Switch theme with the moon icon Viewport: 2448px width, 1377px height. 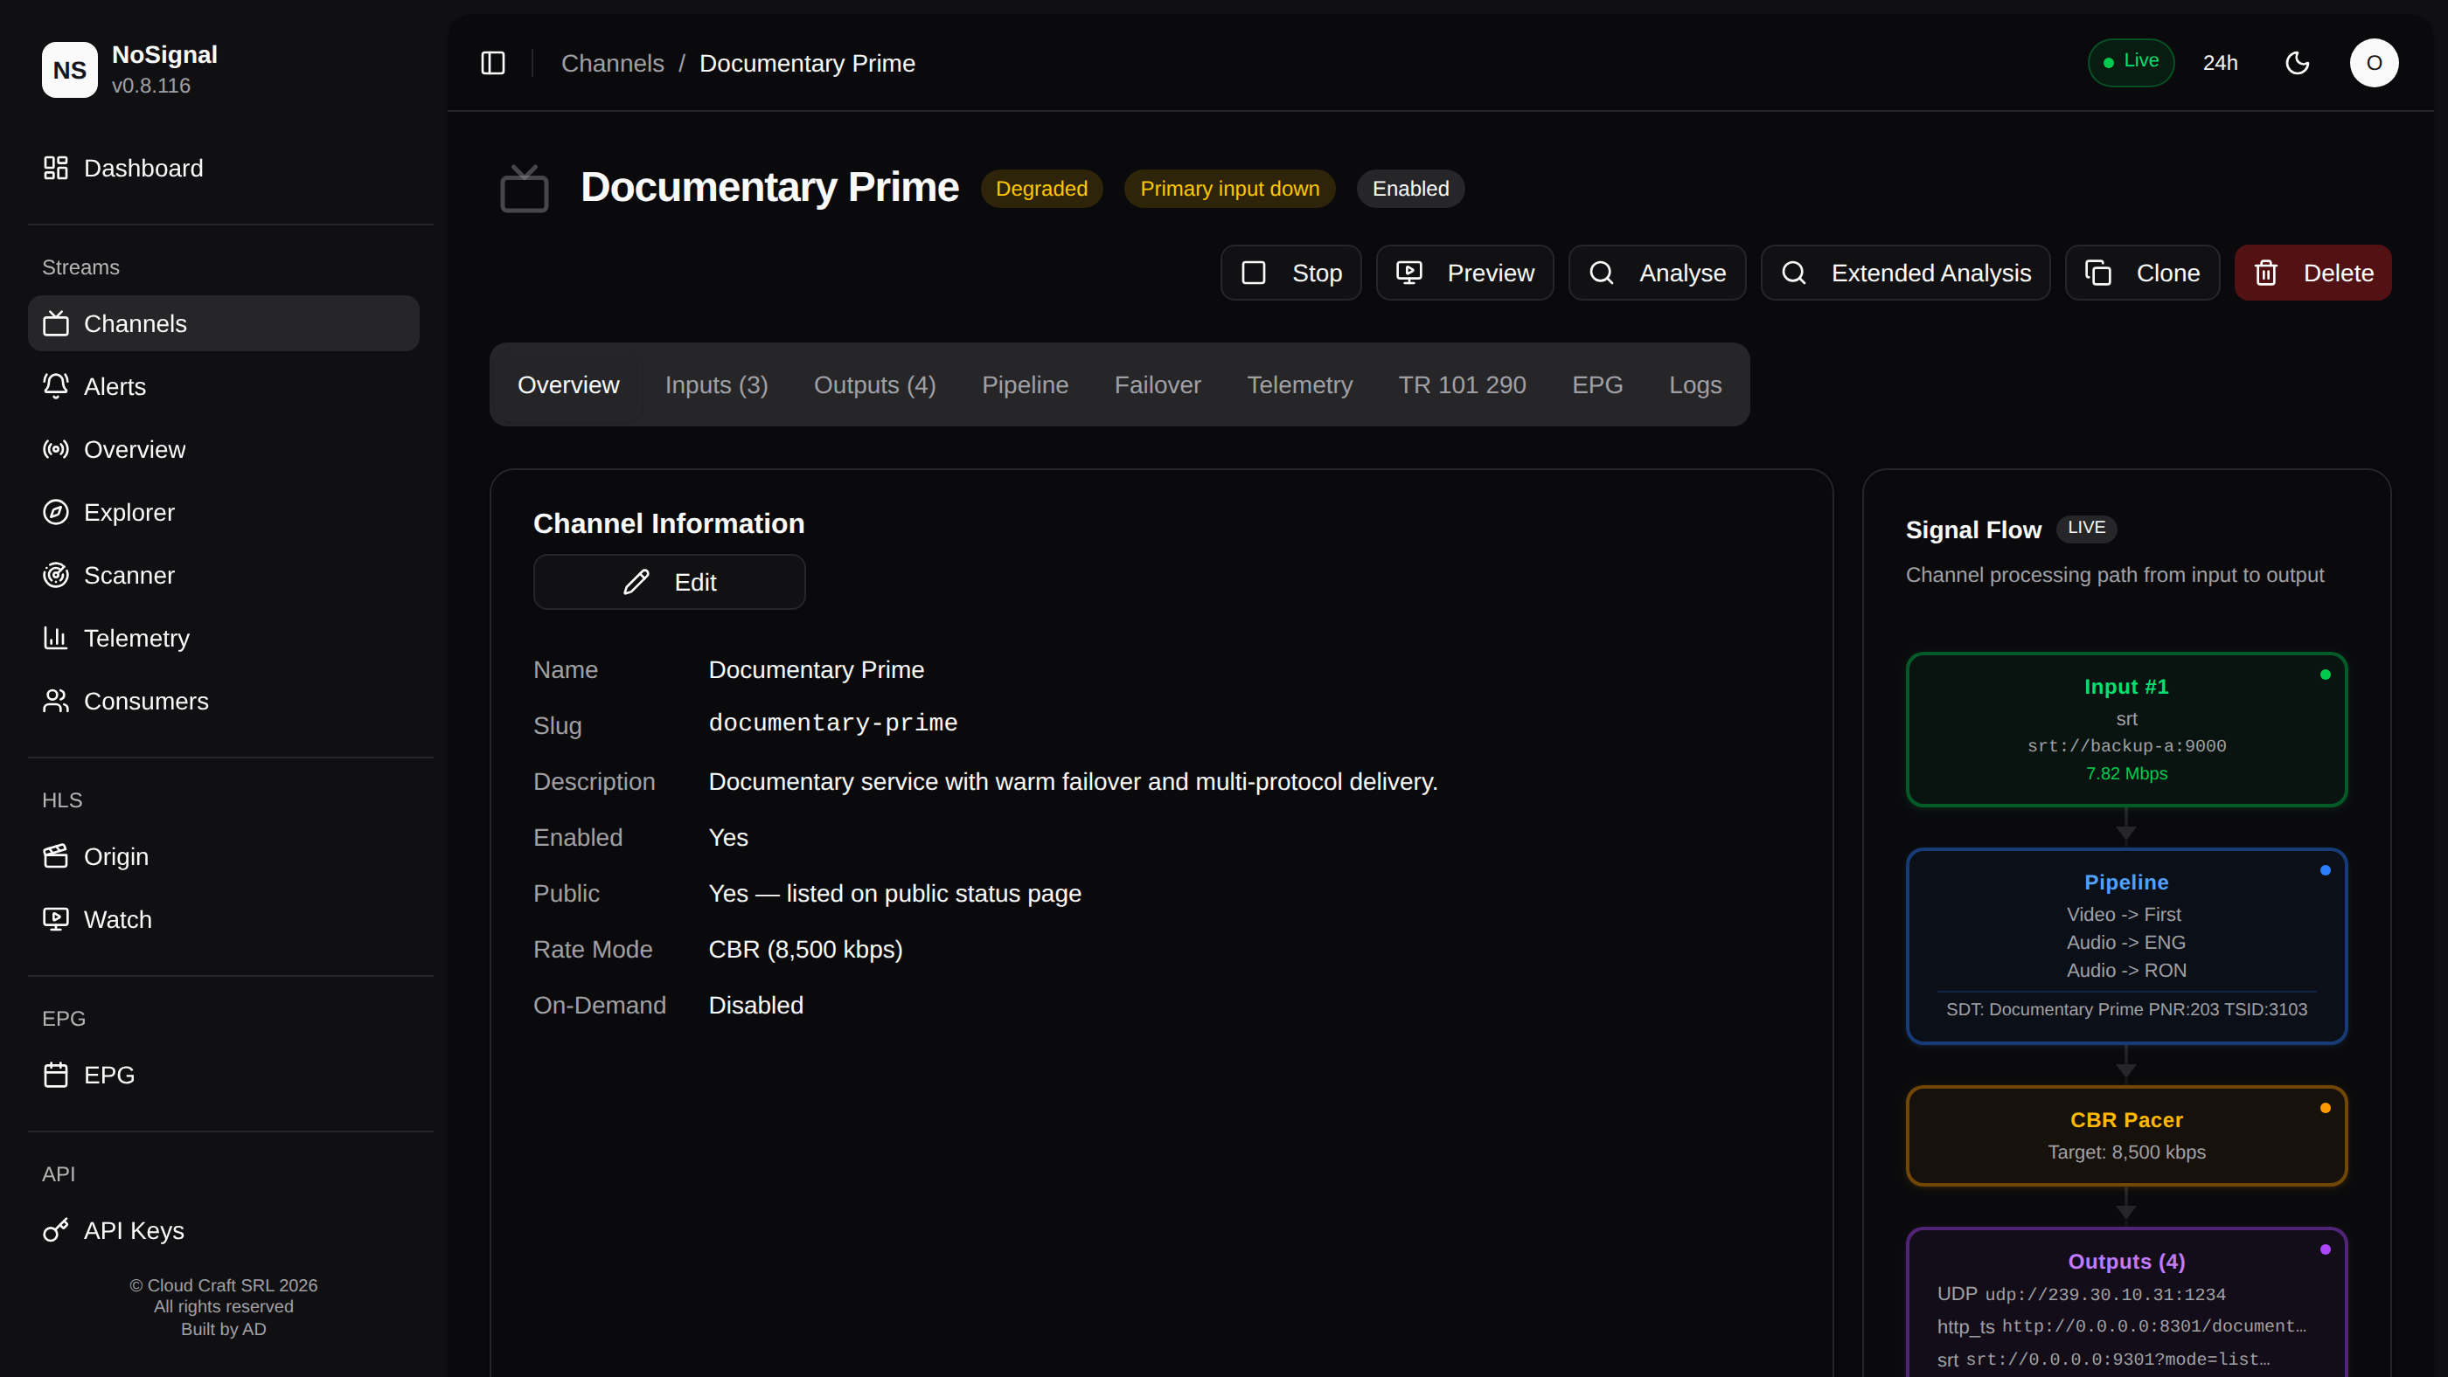coord(2297,63)
